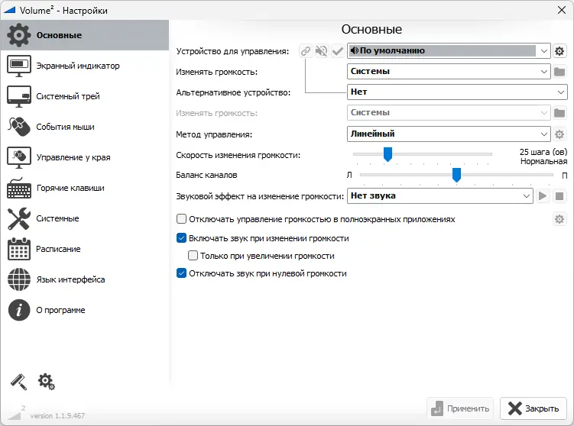The image size is (574, 426).
Task: Check Только при увеличении громкости
Action: coord(193,256)
